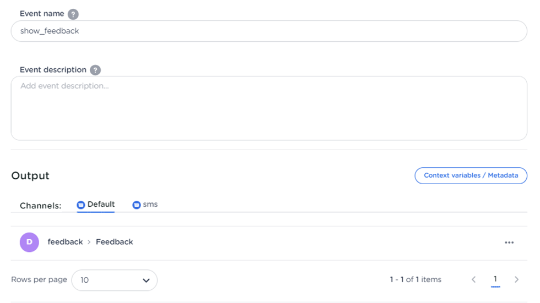Click the Event name help icon
This screenshot has width=540, height=303.
tap(73, 14)
